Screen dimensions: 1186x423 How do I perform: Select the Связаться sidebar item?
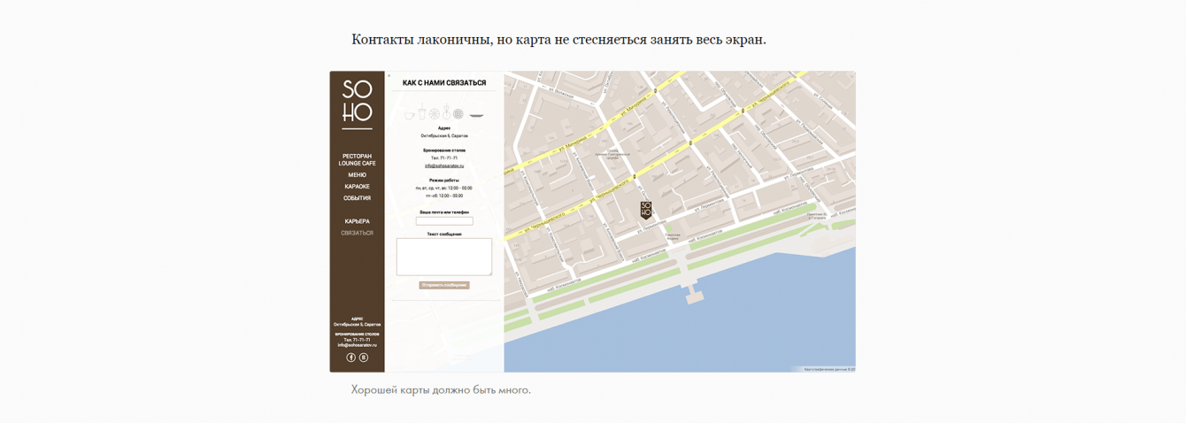pyautogui.click(x=357, y=233)
